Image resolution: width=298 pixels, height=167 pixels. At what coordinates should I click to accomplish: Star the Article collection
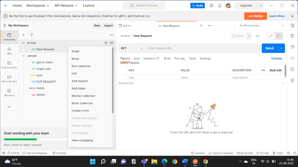click(x=106, y=43)
